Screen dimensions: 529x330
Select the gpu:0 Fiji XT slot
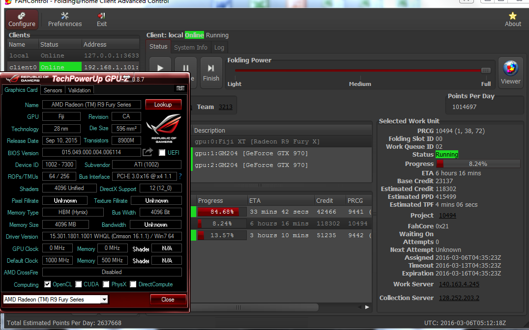pos(282,141)
